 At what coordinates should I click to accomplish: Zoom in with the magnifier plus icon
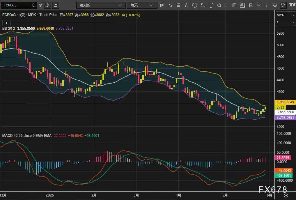[219, 5]
